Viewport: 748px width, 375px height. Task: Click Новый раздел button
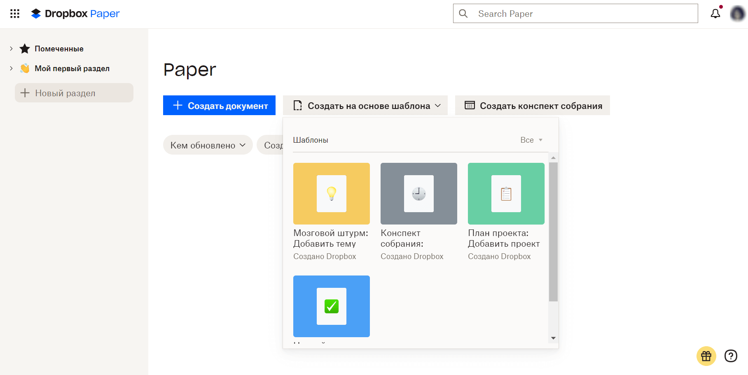(x=74, y=93)
